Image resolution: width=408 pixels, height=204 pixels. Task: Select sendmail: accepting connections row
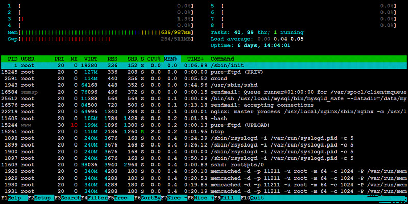(203, 105)
